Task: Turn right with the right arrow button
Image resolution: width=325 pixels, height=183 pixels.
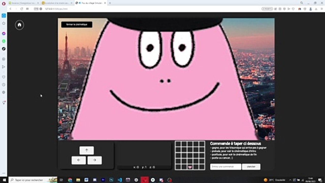Action: [94, 160]
